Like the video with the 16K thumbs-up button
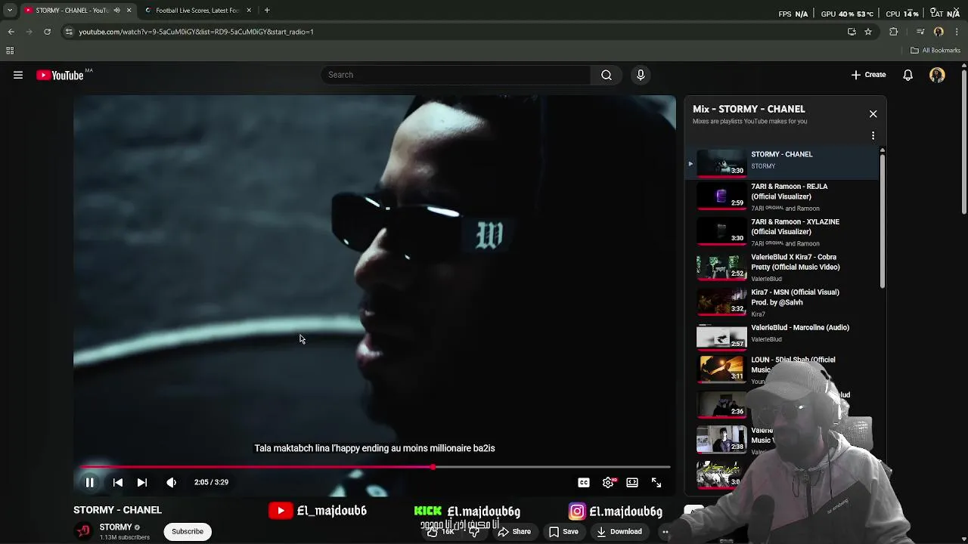This screenshot has height=544, width=968. click(439, 532)
